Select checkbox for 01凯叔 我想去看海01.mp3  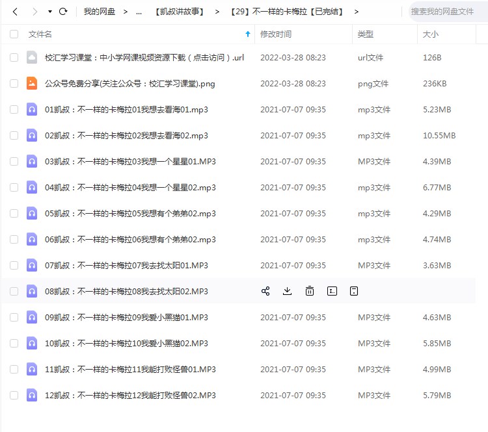14,109
